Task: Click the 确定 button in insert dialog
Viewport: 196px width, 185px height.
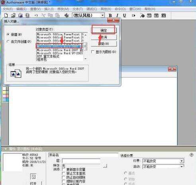Action: (104, 30)
